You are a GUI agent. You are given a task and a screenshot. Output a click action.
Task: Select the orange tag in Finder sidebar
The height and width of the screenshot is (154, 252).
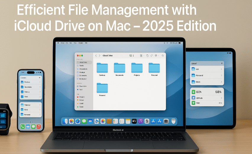pos(80,100)
